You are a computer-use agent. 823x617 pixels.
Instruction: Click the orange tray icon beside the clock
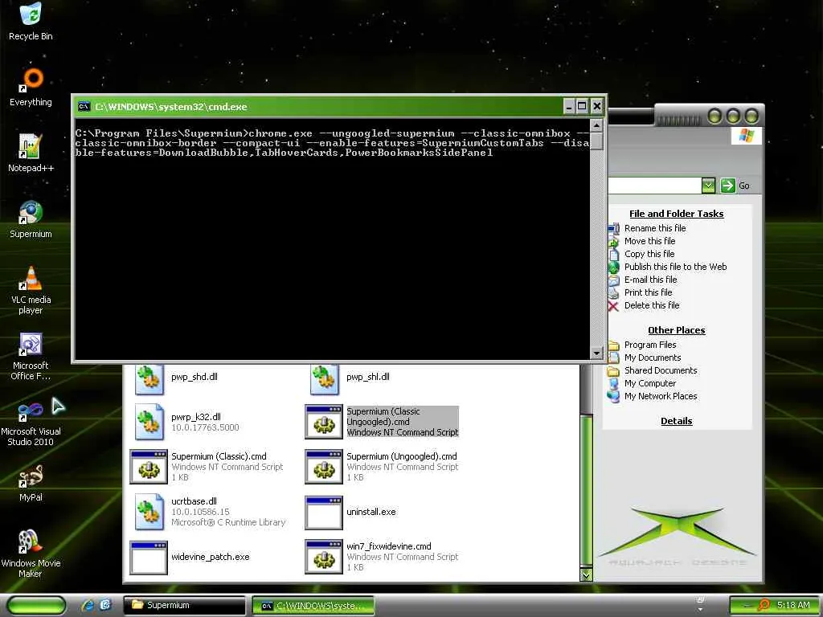(x=764, y=605)
